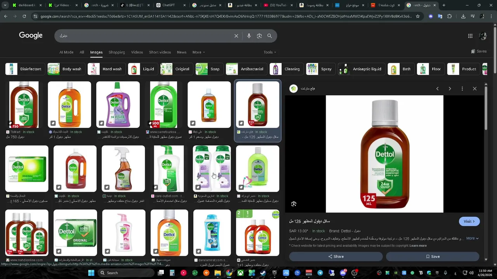497x279 pixels.
Task: Open new browser tab plus button
Action: (444, 5)
